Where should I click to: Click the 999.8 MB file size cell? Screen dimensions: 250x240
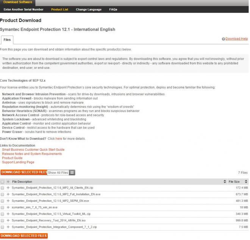pos(242,220)
